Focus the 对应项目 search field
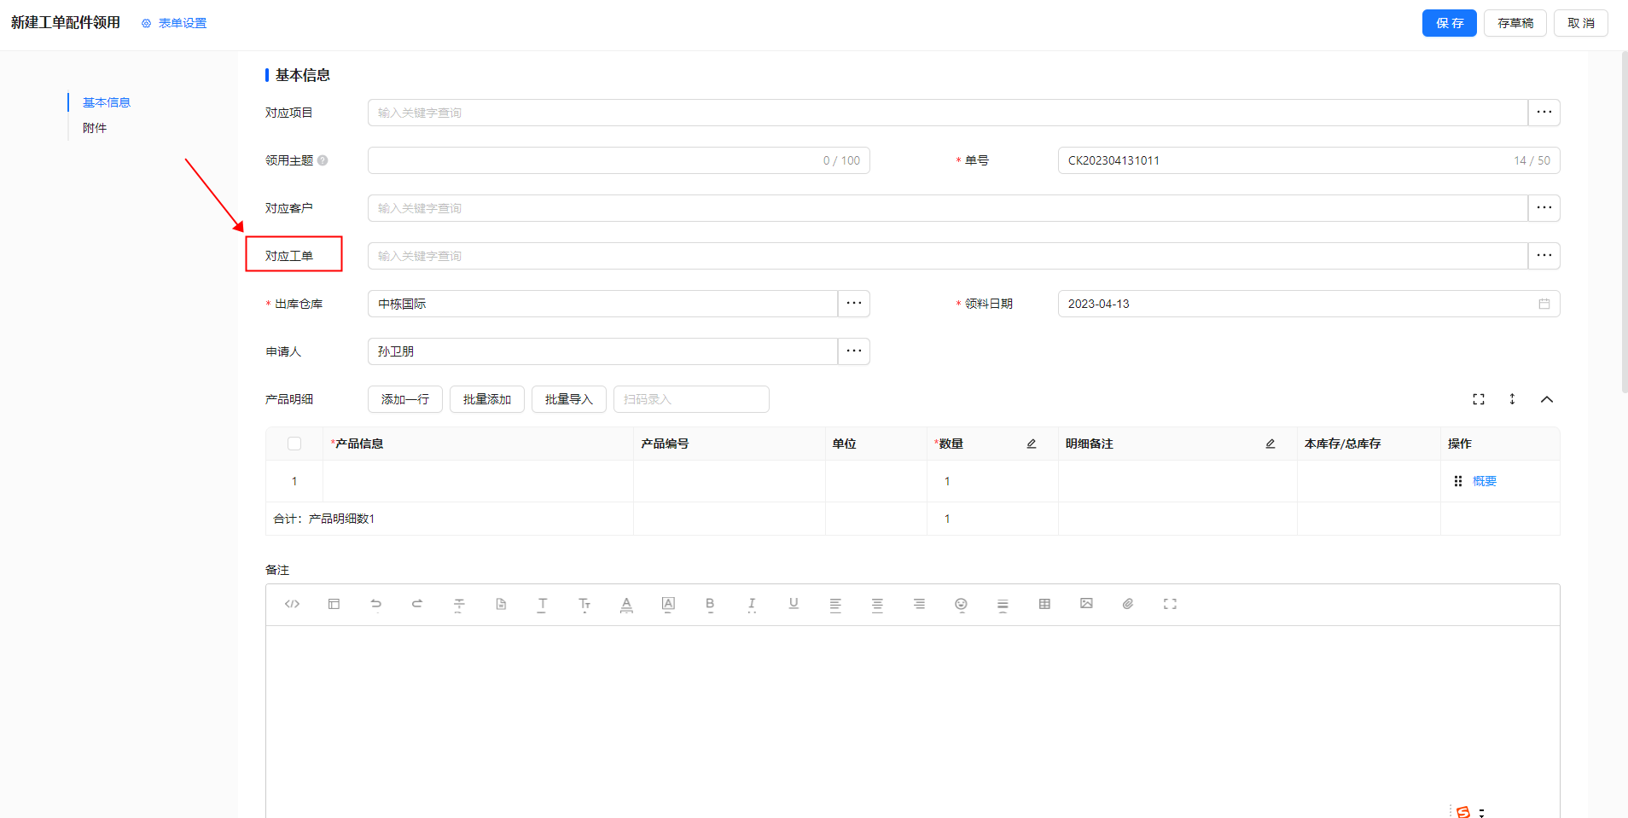The image size is (1628, 818). pyautogui.click(x=948, y=113)
